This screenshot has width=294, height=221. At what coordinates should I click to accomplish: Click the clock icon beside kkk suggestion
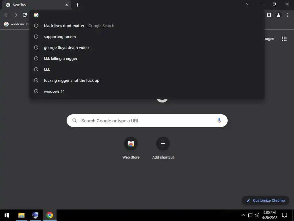[36, 70]
